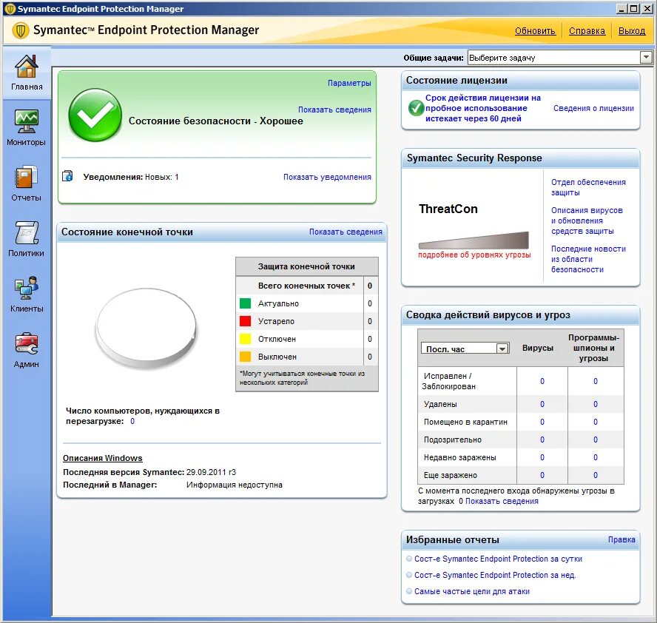Screen dimensions: 657x623
Task: Click the empty endpoint status pie chart
Action: [x=146, y=328]
